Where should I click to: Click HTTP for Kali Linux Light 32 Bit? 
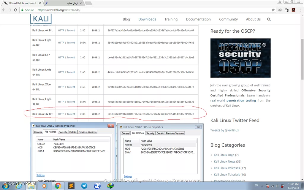pos(61,102)
